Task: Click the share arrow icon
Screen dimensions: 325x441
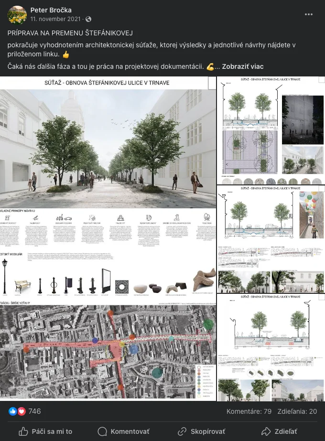Action: point(266,431)
